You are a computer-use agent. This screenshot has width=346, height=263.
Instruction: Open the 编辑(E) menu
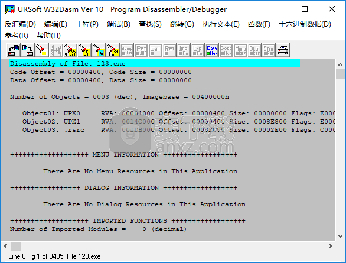pyautogui.click(x=56, y=24)
